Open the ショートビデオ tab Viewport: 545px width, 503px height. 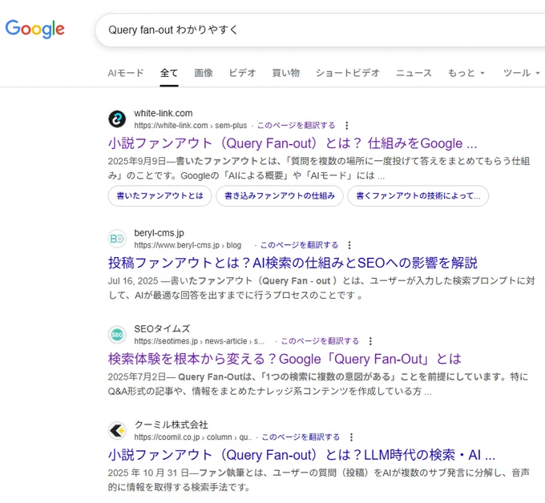click(x=348, y=73)
